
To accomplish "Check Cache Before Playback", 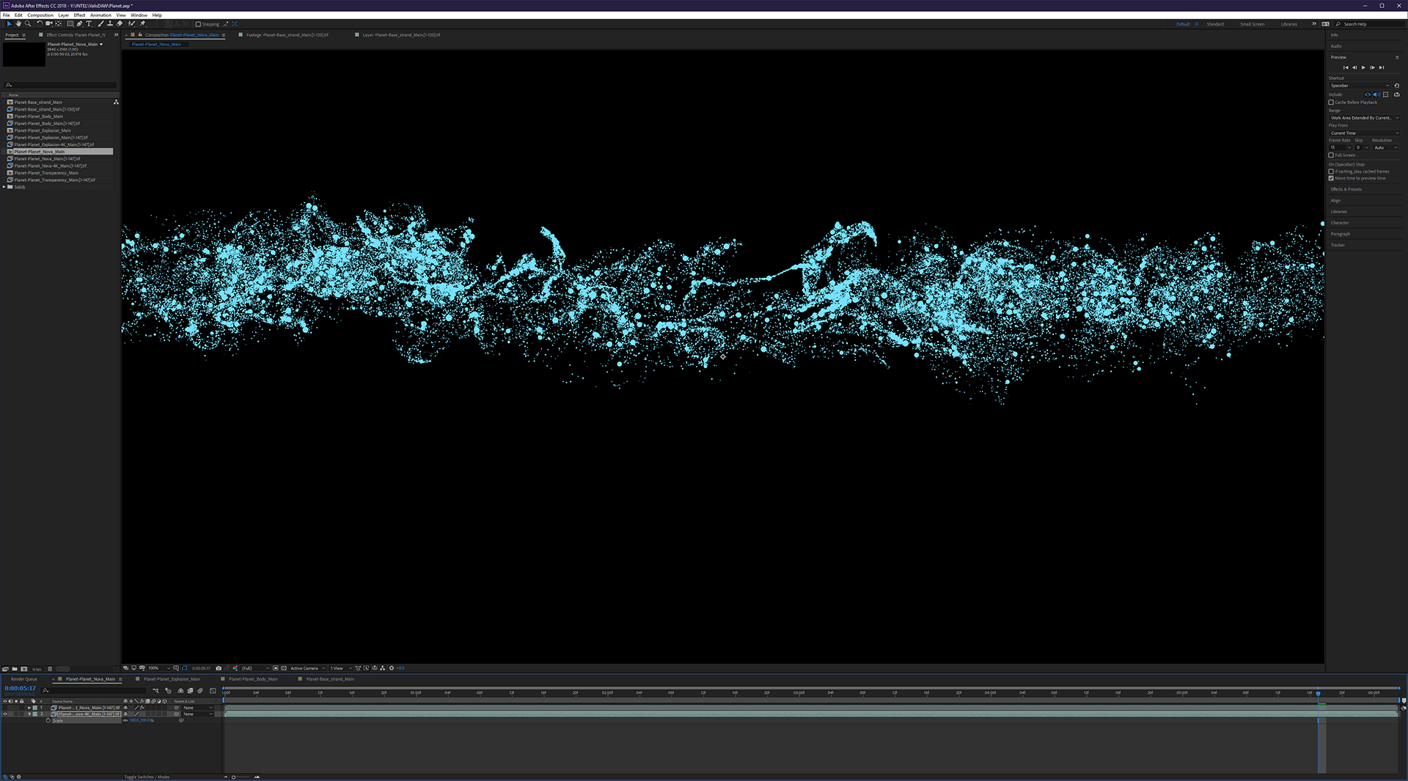I will 1331,103.
